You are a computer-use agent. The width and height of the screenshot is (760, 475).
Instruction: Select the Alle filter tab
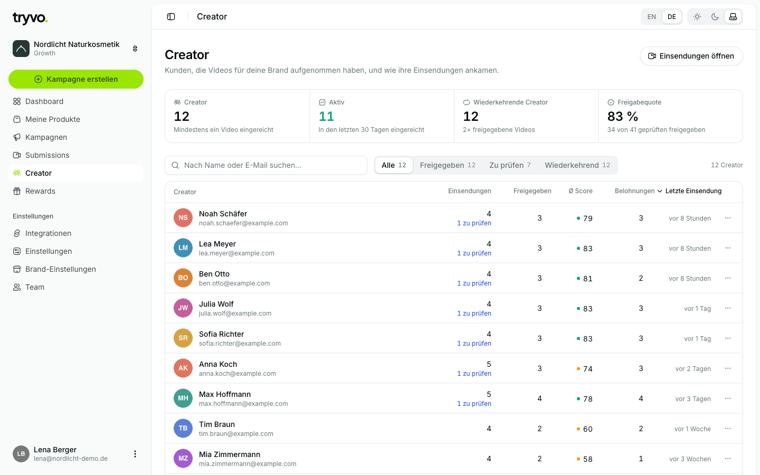point(394,165)
